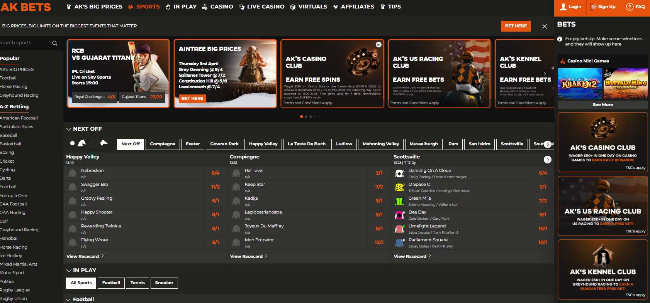Open the Login user icon
The height and width of the screenshot is (303, 650).
coord(563,7)
